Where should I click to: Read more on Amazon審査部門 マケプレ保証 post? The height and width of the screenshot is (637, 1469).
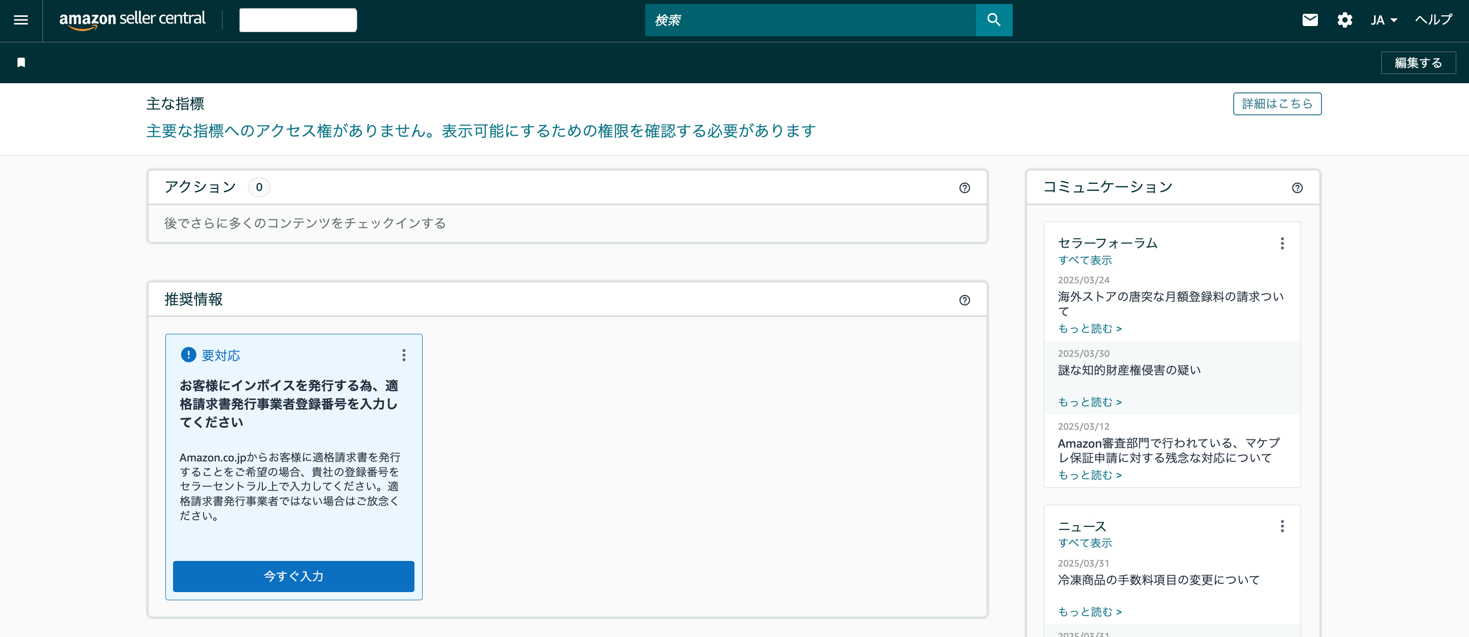tap(1089, 475)
